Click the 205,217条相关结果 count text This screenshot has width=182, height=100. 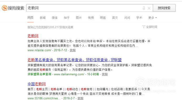tap(61, 27)
